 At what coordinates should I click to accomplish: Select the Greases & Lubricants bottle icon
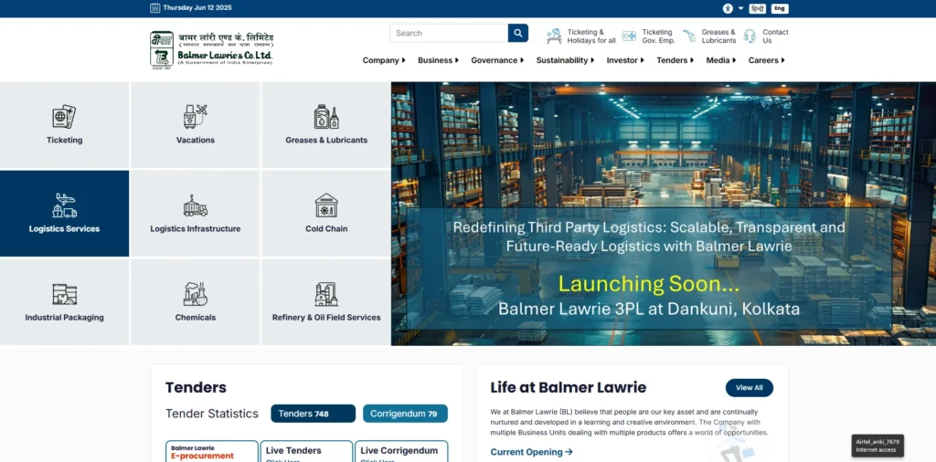tap(326, 117)
